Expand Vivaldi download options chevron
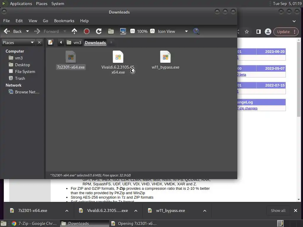303x227 pixels. click(x=136, y=210)
